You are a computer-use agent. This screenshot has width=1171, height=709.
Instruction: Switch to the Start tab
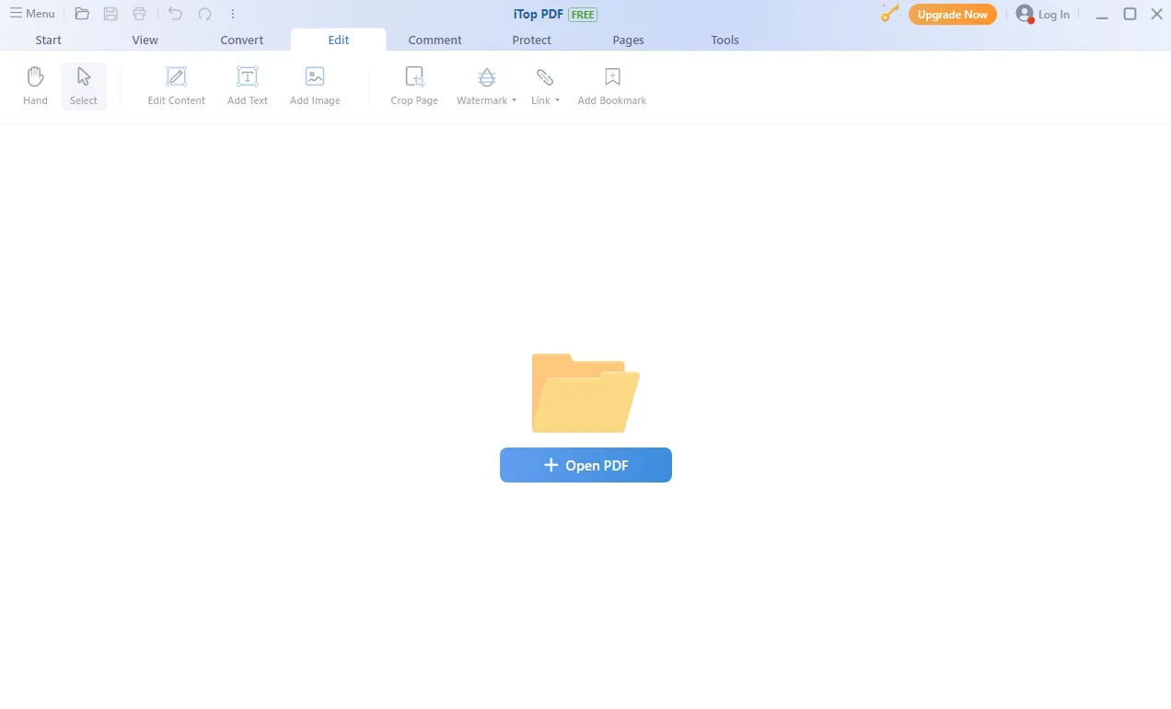tap(49, 41)
